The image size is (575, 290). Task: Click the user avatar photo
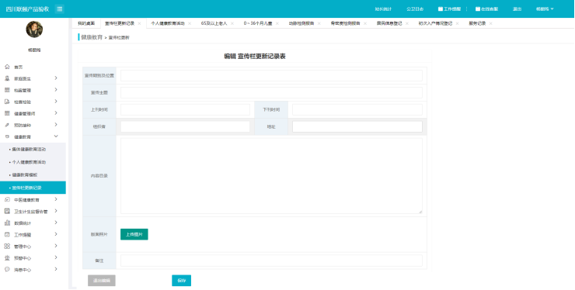34,29
